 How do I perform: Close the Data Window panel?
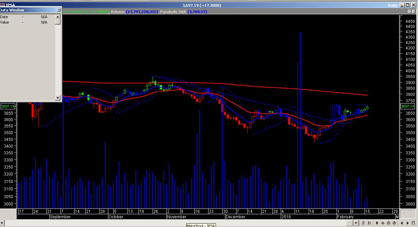[59, 10]
